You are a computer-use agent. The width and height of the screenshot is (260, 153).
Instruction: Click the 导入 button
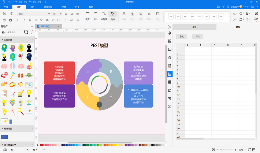182,36
